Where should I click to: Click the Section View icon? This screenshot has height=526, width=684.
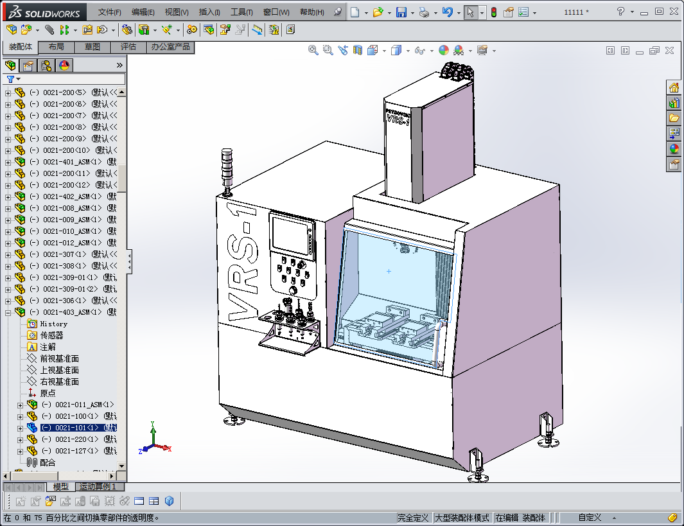tap(358, 50)
